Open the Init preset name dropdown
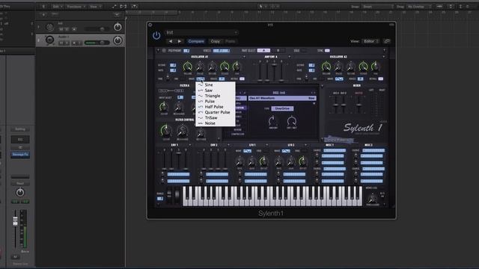The height and width of the screenshot is (269, 479). pos(201,32)
